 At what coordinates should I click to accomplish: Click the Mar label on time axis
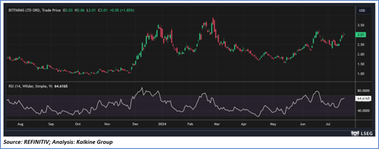tap(216, 124)
